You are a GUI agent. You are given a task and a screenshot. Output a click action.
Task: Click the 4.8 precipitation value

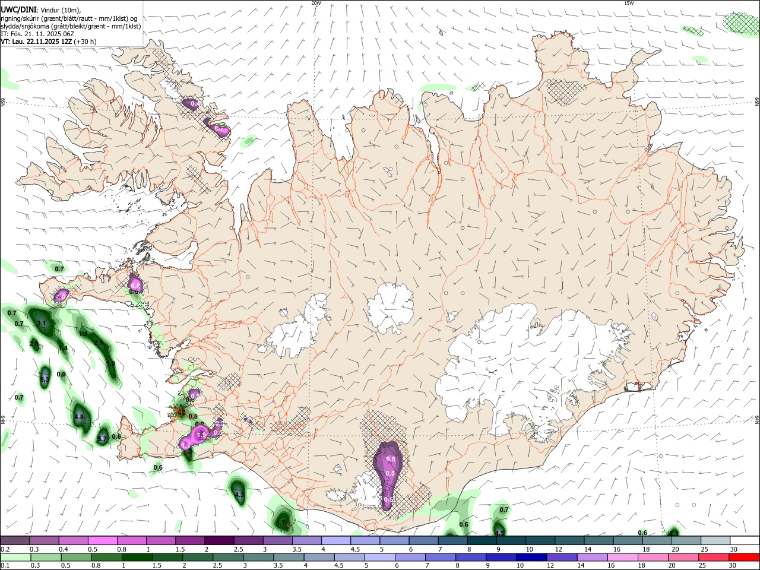tap(79, 417)
